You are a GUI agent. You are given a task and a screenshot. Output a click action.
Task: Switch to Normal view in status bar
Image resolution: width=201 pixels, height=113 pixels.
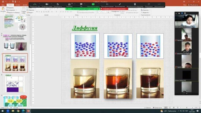pos(166,108)
